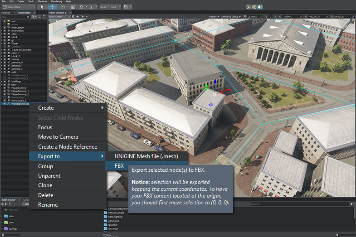Click Clone in the context menu

pyautogui.click(x=45, y=185)
